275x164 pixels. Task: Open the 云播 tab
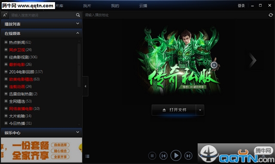[143, 6]
